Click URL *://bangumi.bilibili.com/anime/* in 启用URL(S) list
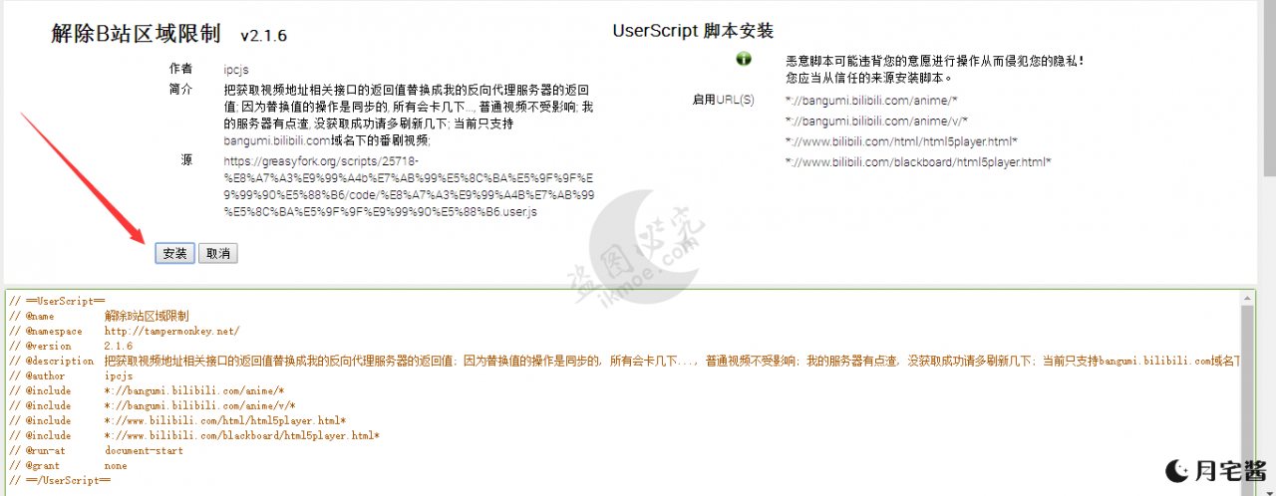 871,101
